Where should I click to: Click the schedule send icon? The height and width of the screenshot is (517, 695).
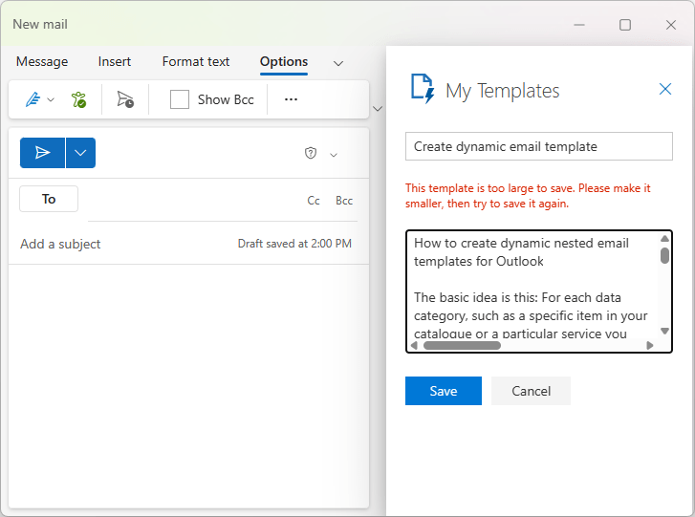[125, 99]
